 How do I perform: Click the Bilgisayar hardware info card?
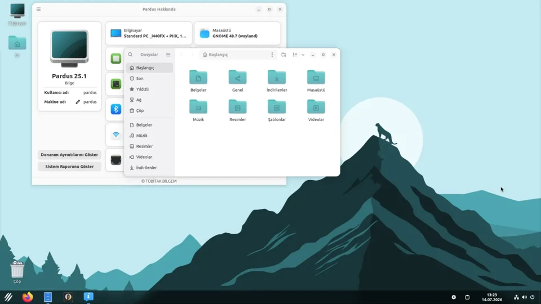click(x=149, y=33)
